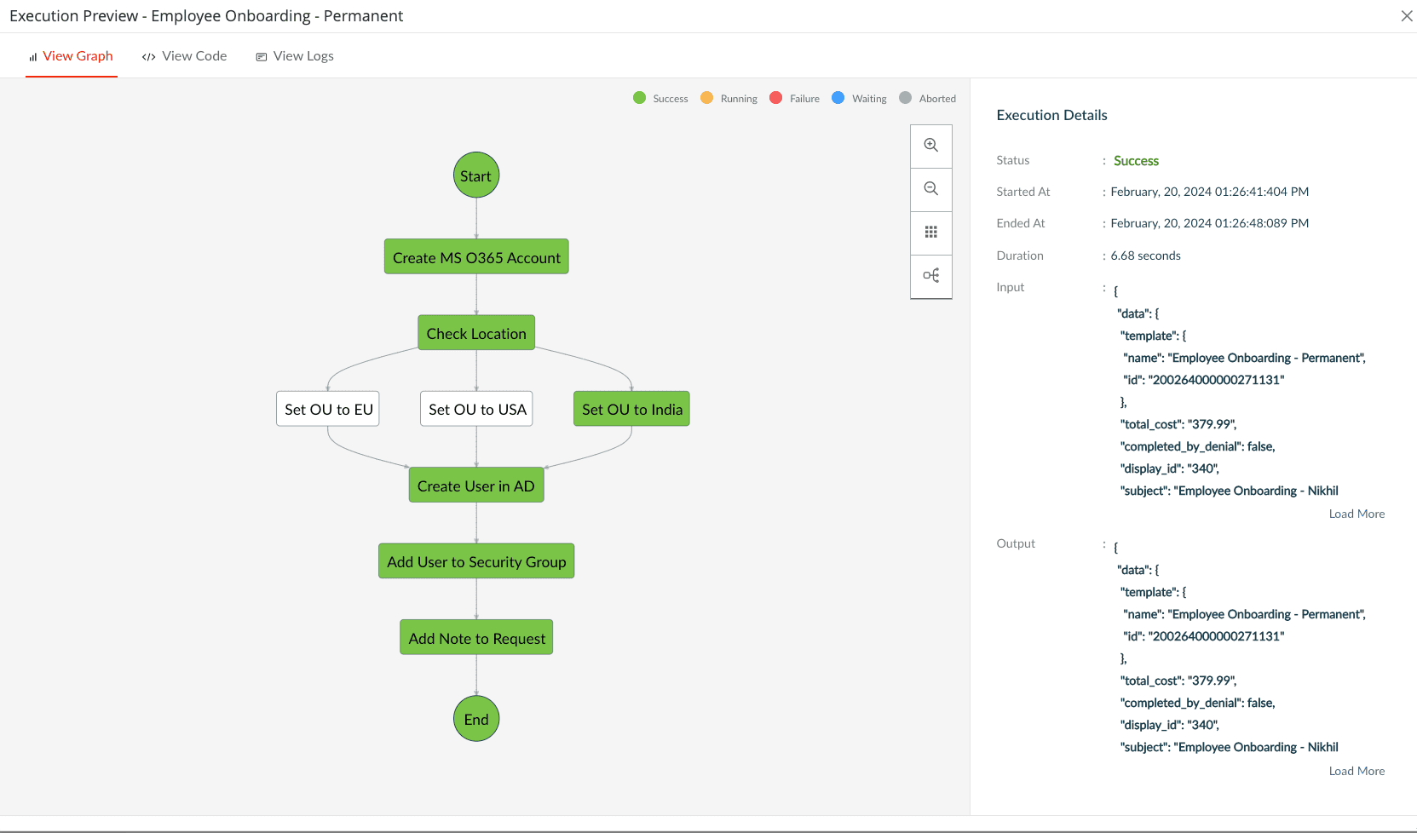Click the End node of the workflow

475,719
